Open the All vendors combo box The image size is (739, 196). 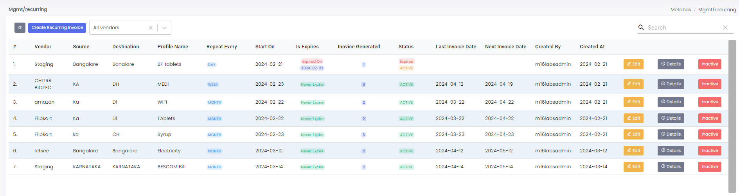130,28
